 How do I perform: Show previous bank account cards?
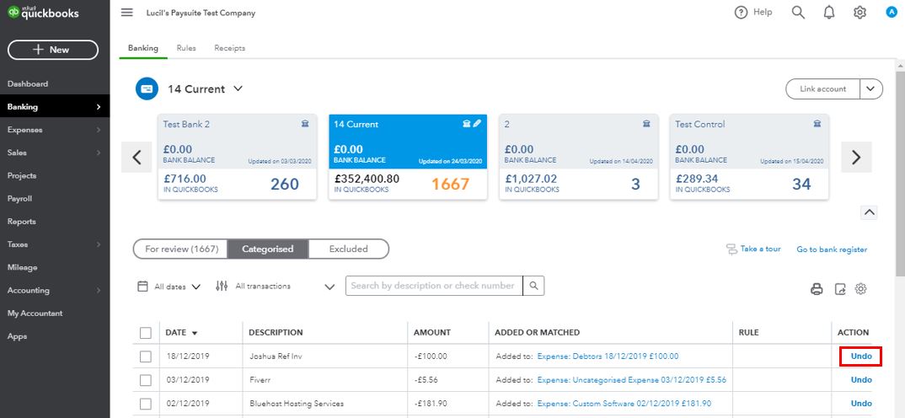(x=137, y=157)
